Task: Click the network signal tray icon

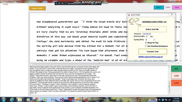Action: click(169, 100)
